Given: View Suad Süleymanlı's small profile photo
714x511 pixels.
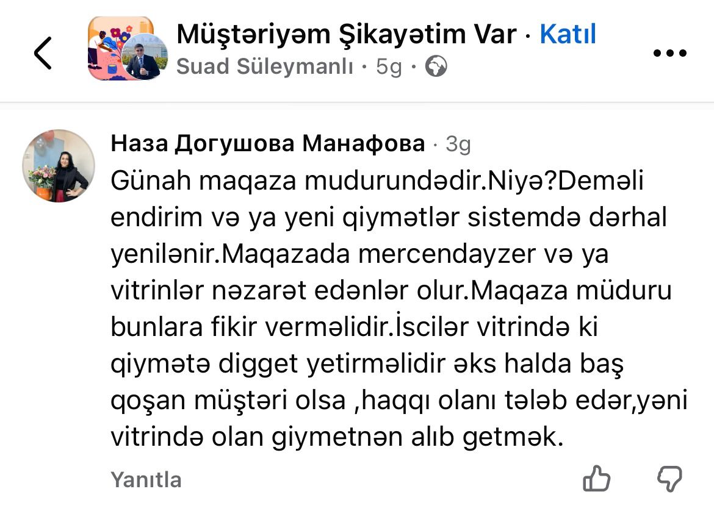Looking at the screenshot, I should click(145, 57).
